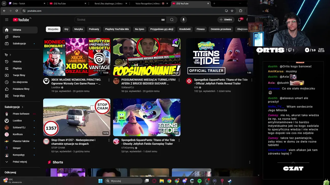Open more options for SpongeBob Reveal Trailer

tap(252, 80)
